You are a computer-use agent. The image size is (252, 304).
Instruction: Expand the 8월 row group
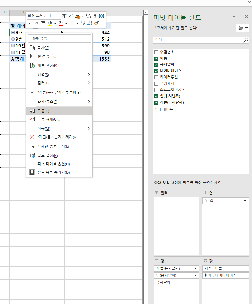click(x=13, y=32)
